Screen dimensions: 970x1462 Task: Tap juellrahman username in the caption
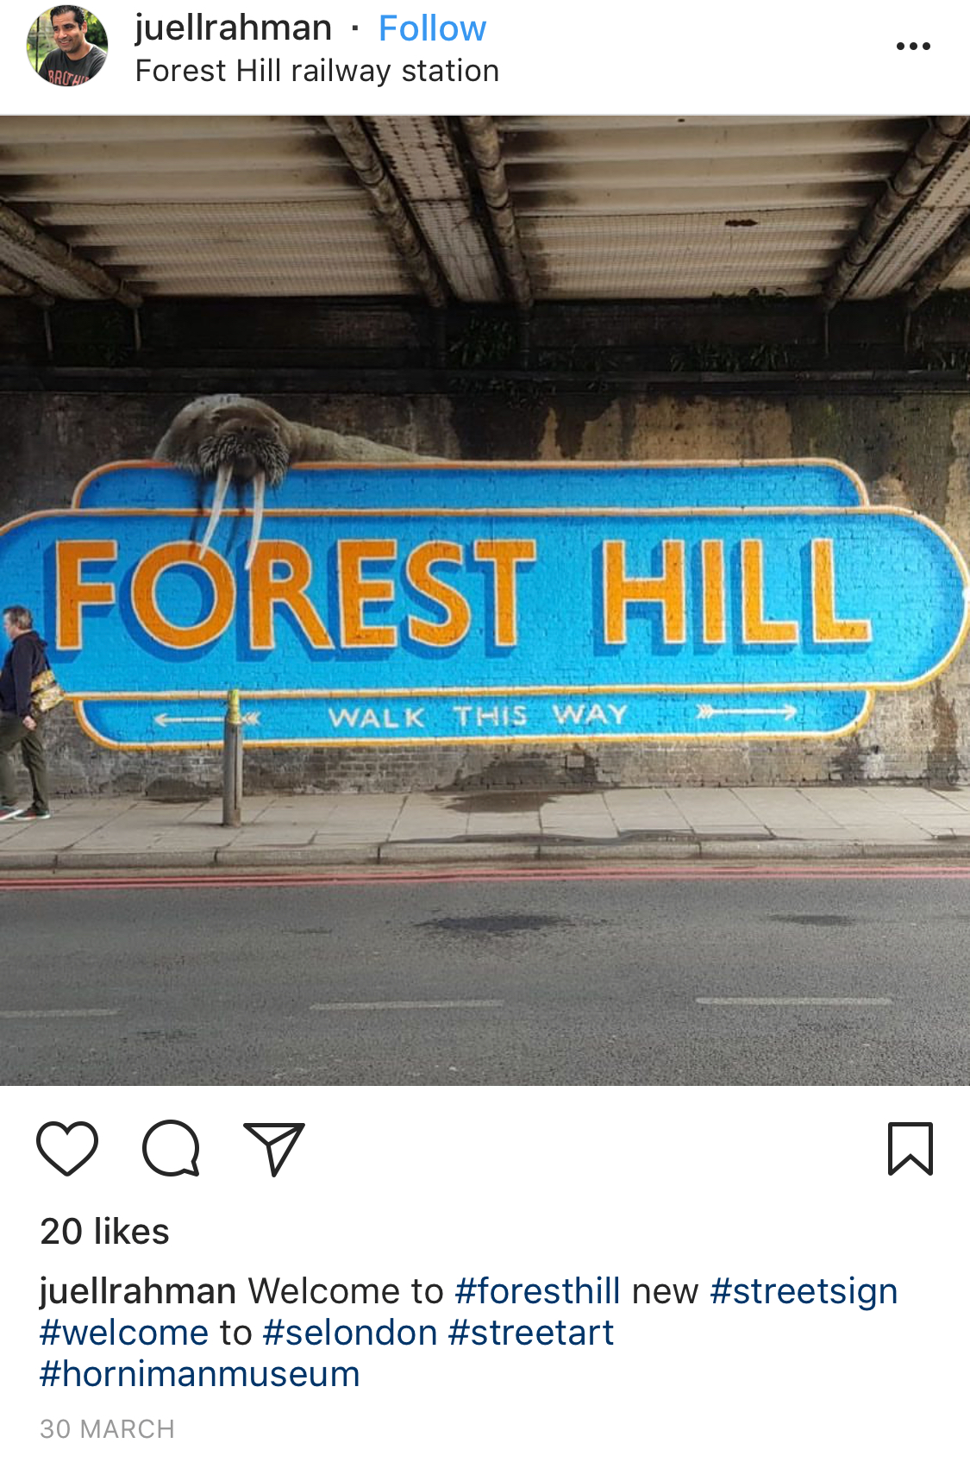[x=138, y=1291]
